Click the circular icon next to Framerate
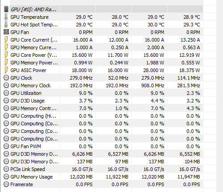 point(6,184)
